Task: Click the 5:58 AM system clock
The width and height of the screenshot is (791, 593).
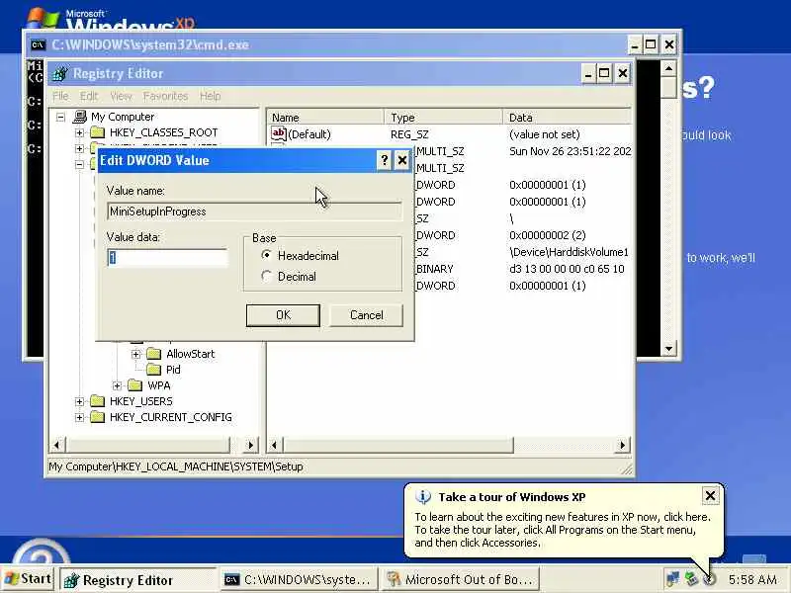Action: (752, 580)
